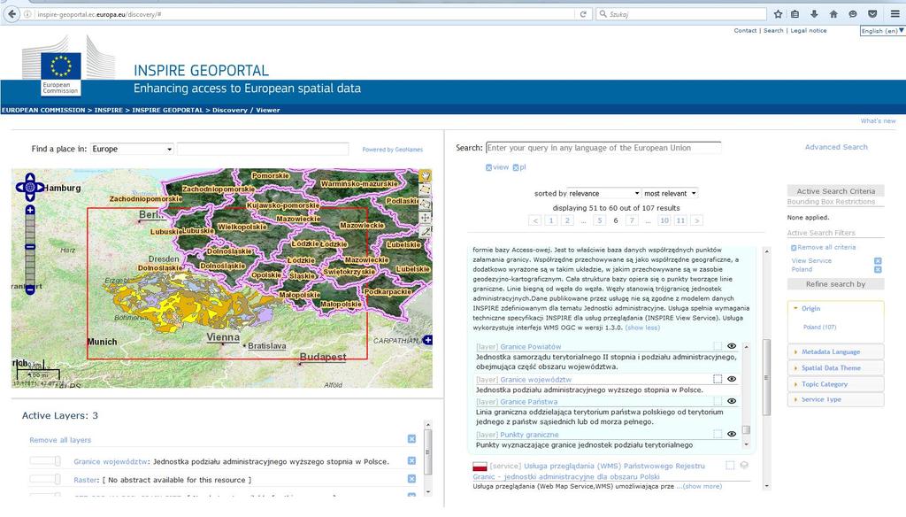Reload the page in the address bar
The image size is (906, 517).
tap(583, 14)
